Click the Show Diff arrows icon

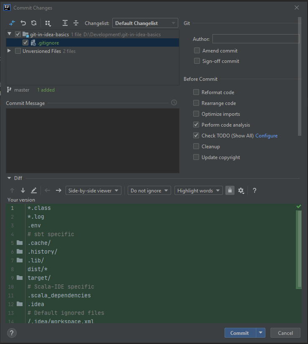pyautogui.click(x=12, y=23)
